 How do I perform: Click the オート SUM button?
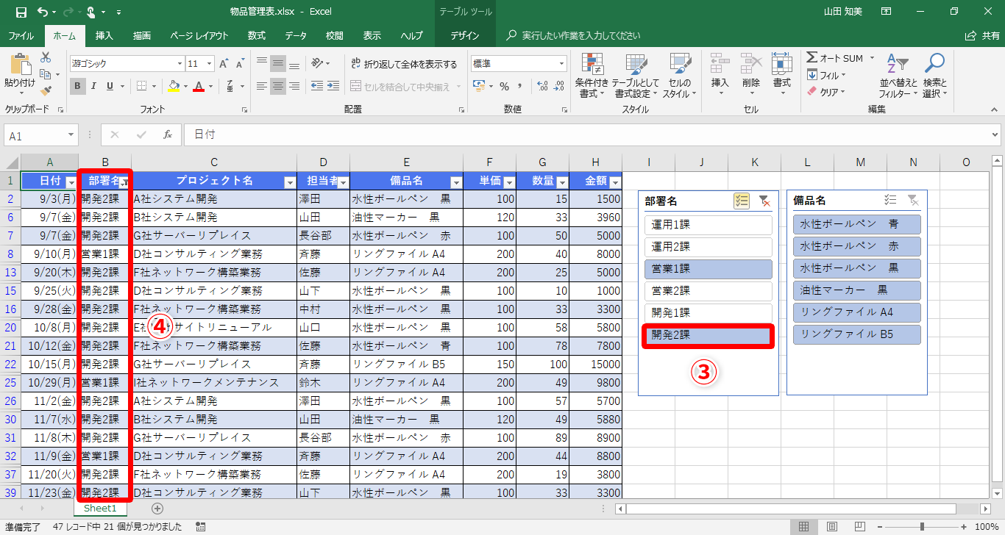pyautogui.click(x=836, y=58)
